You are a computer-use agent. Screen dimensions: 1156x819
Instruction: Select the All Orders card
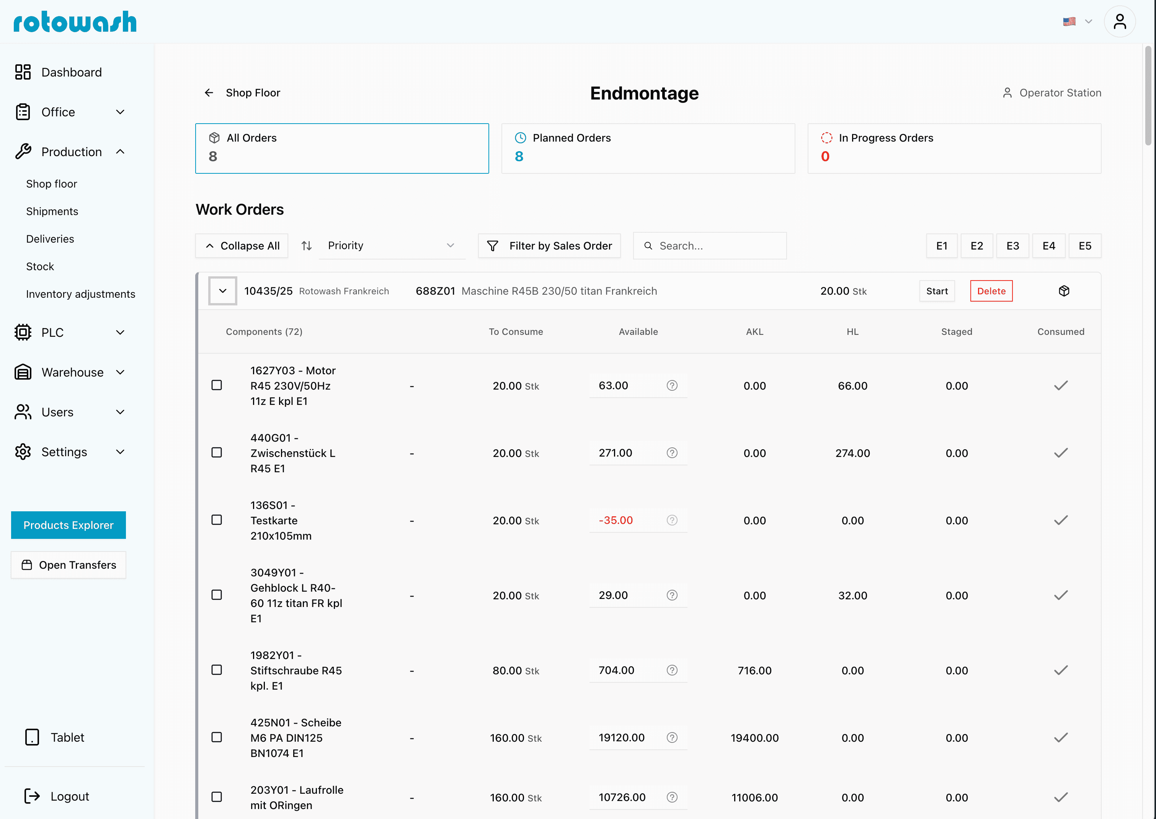coord(342,148)
